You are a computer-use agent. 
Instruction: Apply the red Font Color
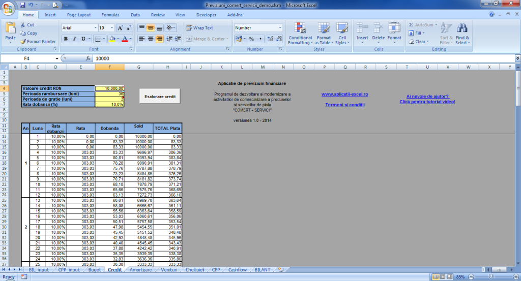(125, 39)
